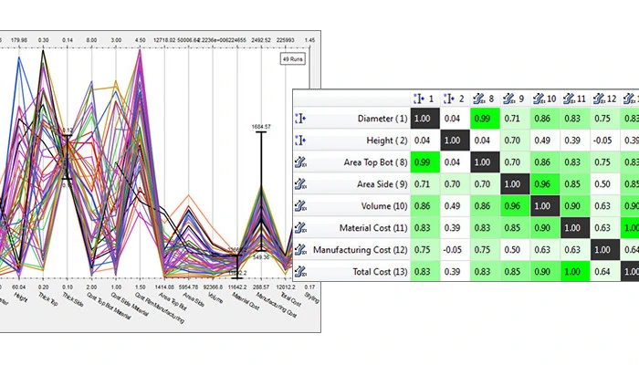
Task: Select the Manufacturing Cost (12) row label
Action: 361,250
